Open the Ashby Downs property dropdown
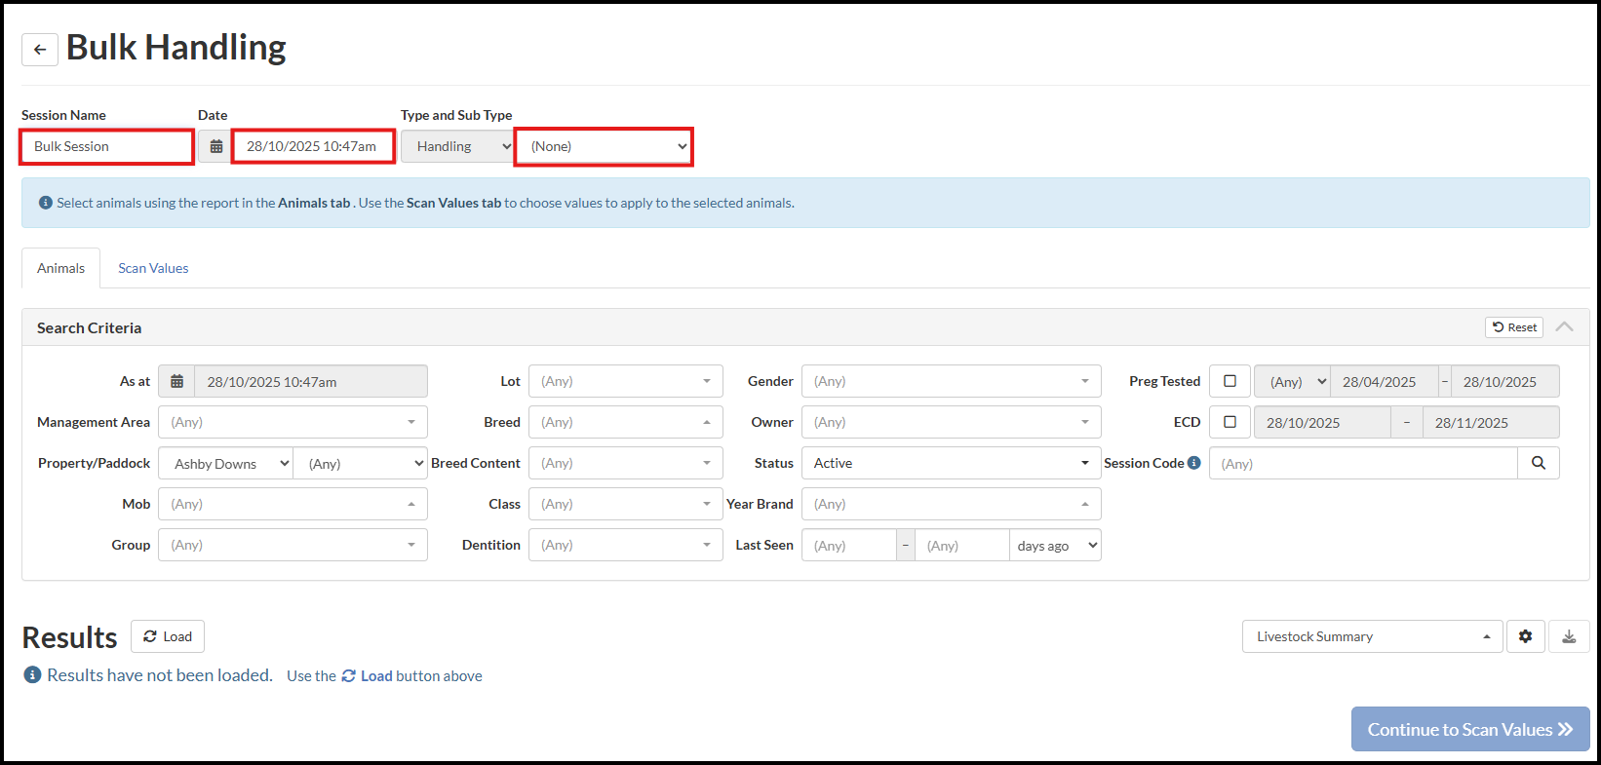1601x765 pixels. 226,464
